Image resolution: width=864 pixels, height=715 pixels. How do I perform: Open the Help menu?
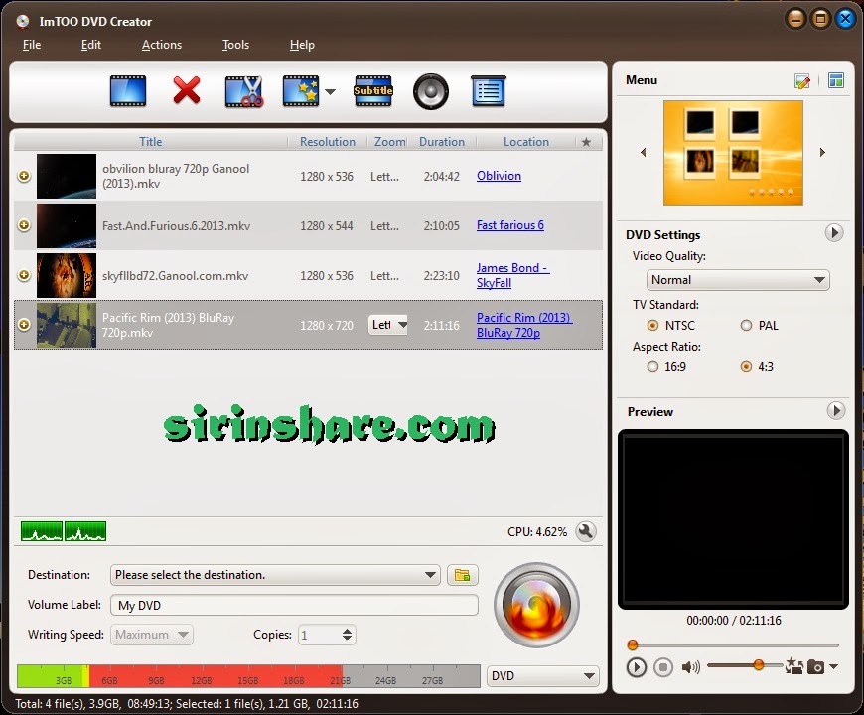pyautogui.click(x=302, y=45)
